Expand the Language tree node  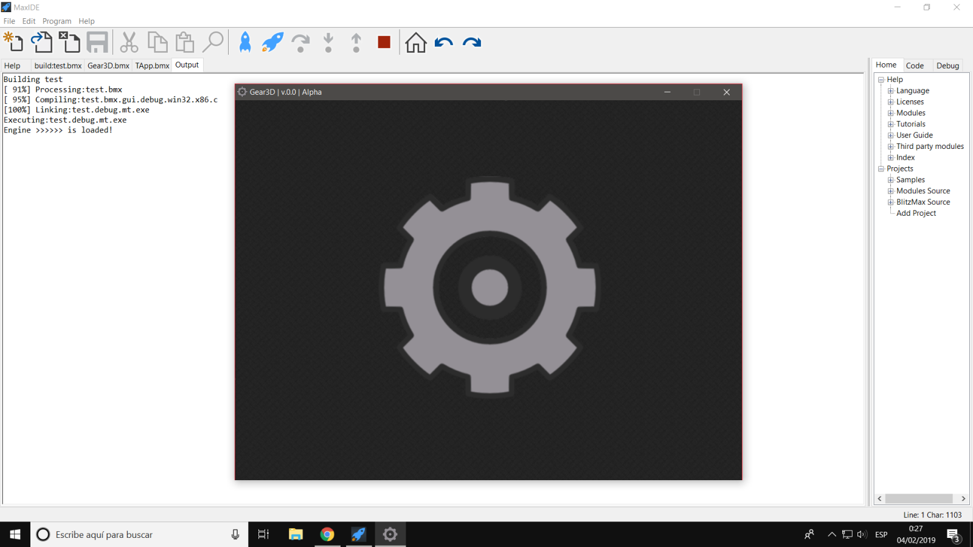890,91
